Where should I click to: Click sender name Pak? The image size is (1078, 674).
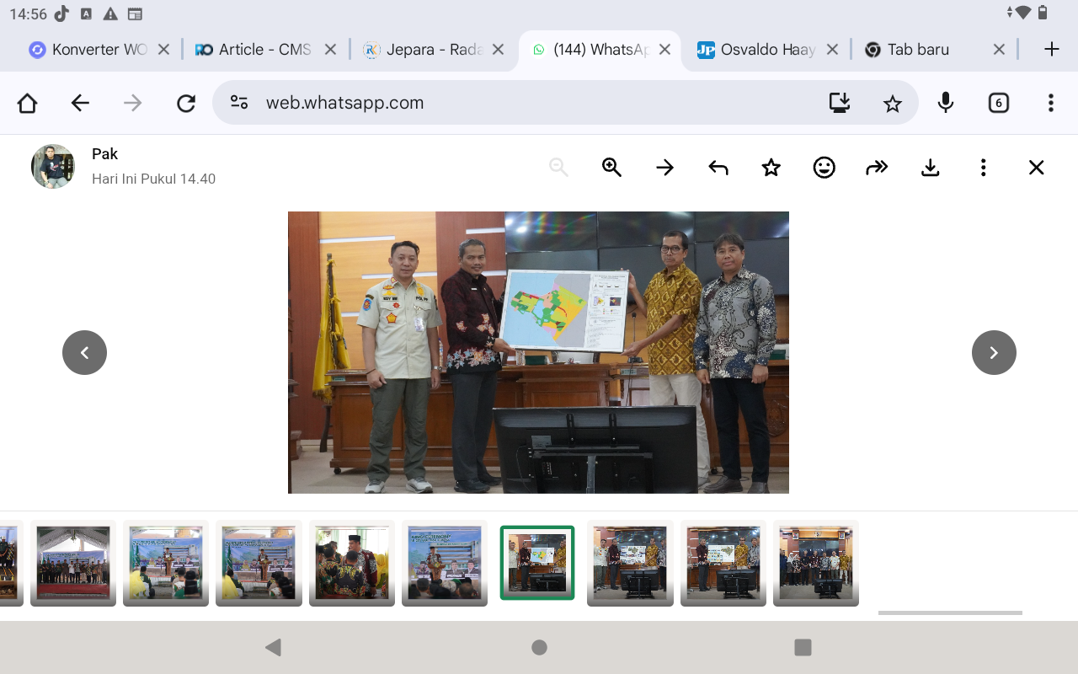104,154
